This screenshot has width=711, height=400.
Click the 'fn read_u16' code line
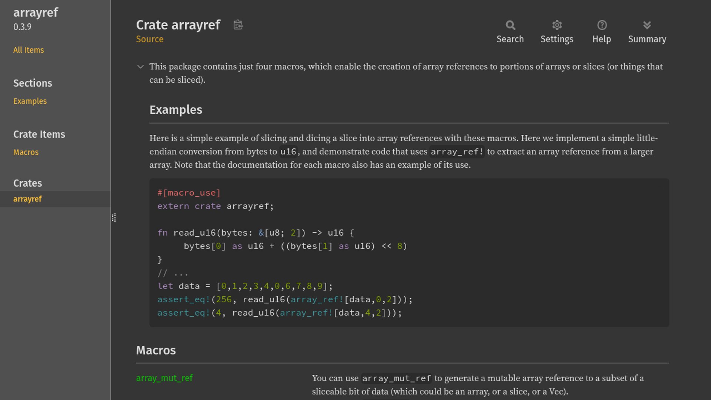[x=256, y=233]
